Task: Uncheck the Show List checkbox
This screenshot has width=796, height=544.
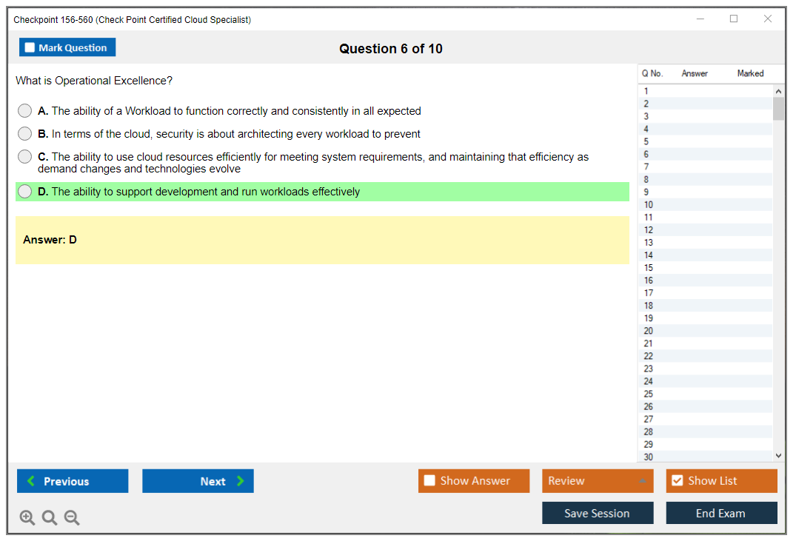Action: [x=677, y=481]
